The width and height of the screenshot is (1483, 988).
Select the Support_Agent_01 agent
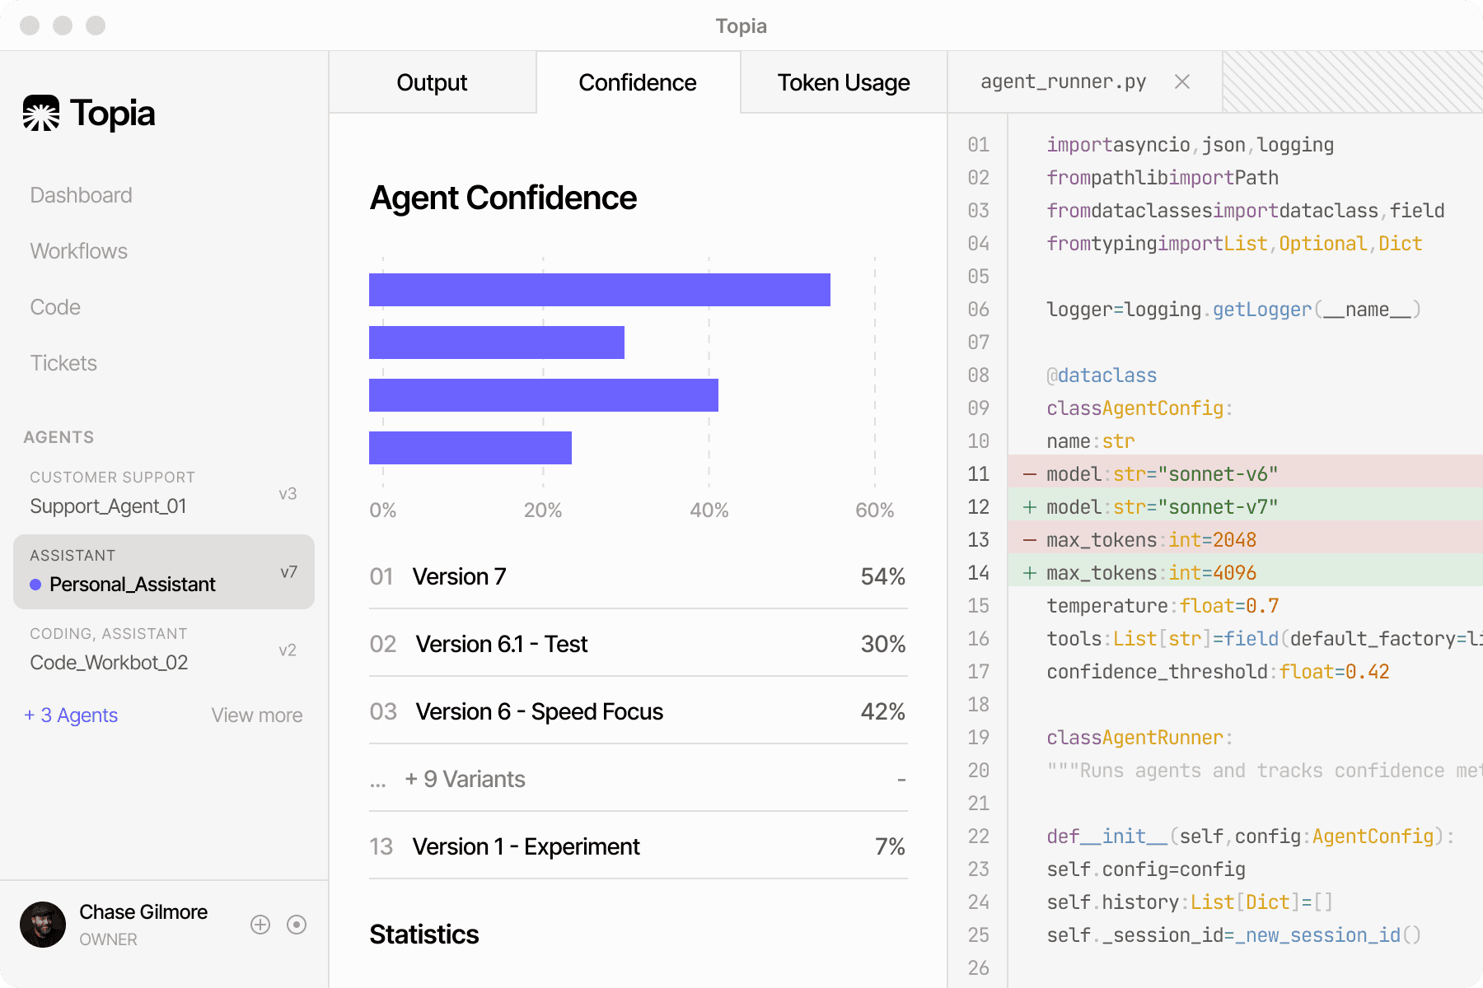(164, 494)
